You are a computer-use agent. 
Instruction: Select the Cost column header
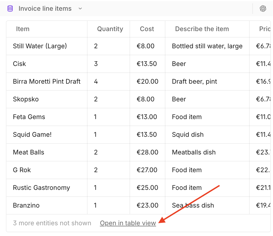point(147,29)
